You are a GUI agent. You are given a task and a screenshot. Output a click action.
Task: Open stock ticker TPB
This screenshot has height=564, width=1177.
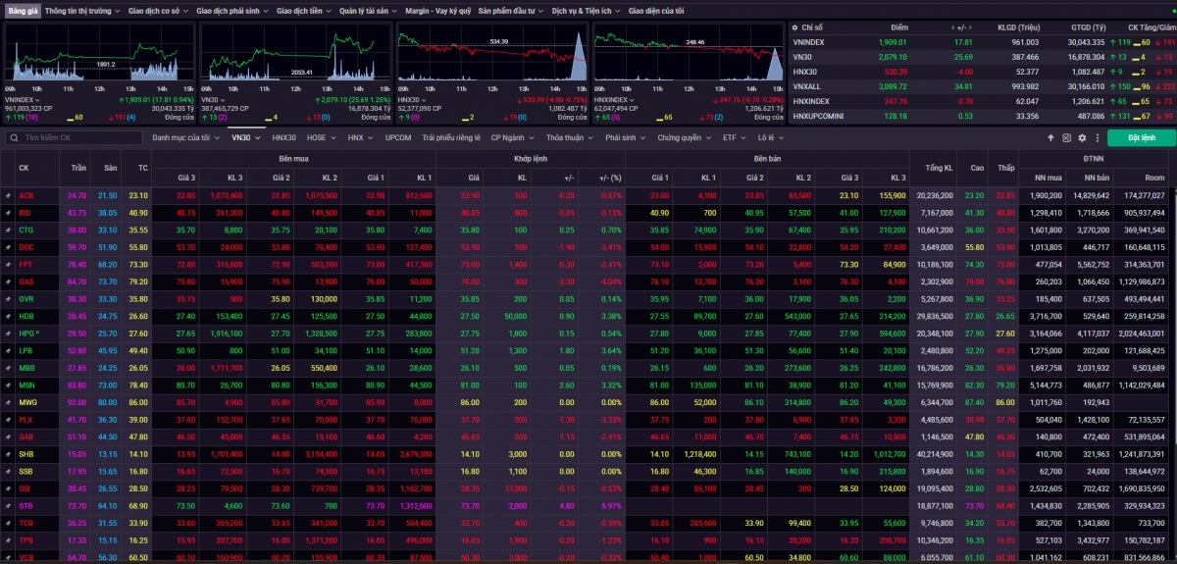pyautogui.click(x=26, y=539)
